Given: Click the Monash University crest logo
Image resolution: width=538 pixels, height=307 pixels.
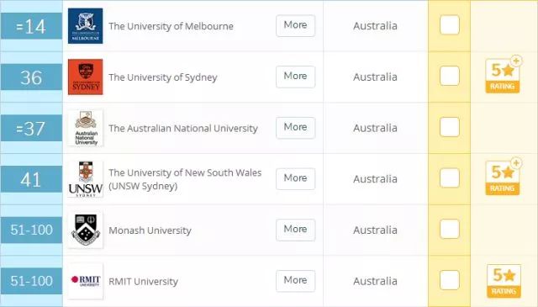Looking at the screenshot, I should coord(85,230).
